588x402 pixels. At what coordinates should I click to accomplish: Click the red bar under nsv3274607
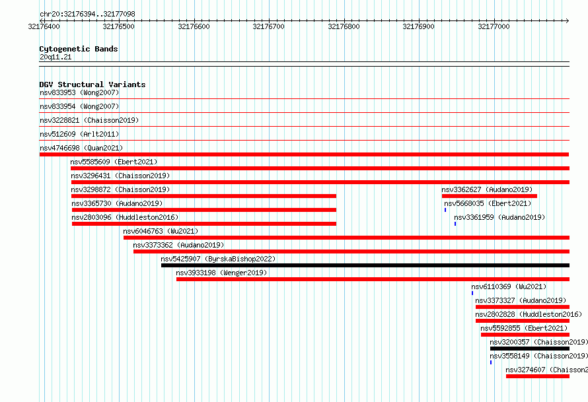[537, 376]
